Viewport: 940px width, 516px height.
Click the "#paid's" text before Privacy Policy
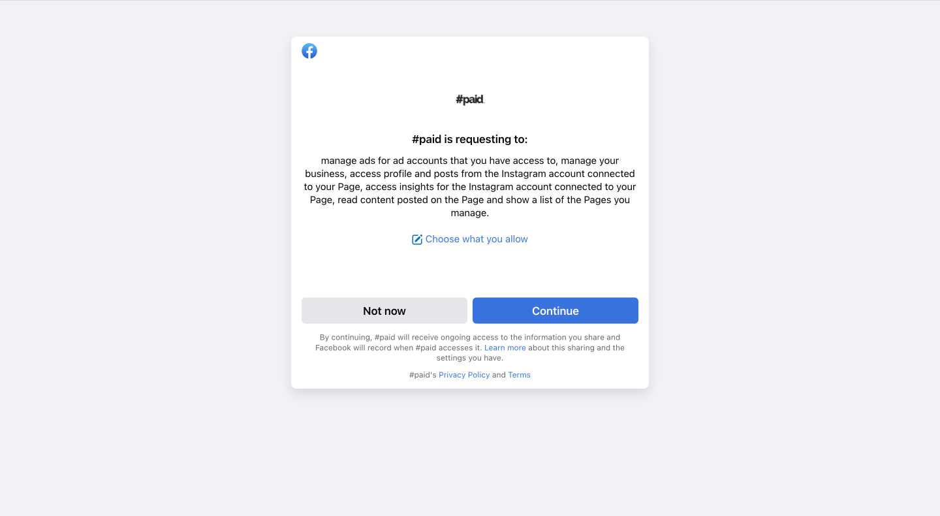click(423, 375)
